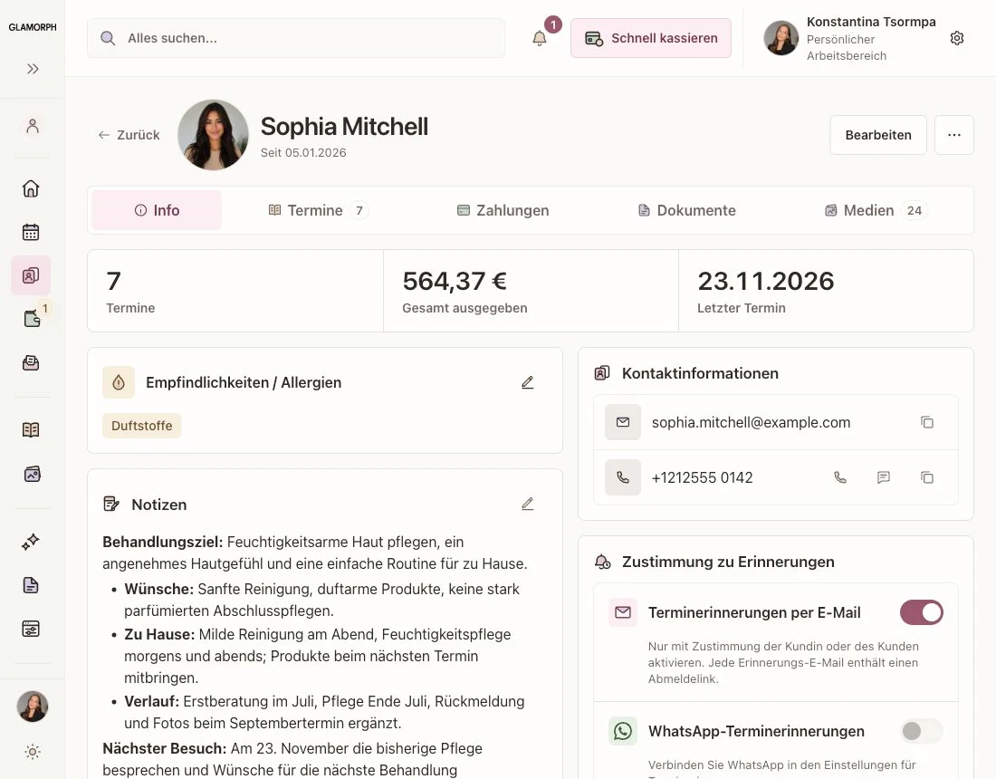Click the Behandlungsziel note text

pyautogui.click(x=314, y=553)
